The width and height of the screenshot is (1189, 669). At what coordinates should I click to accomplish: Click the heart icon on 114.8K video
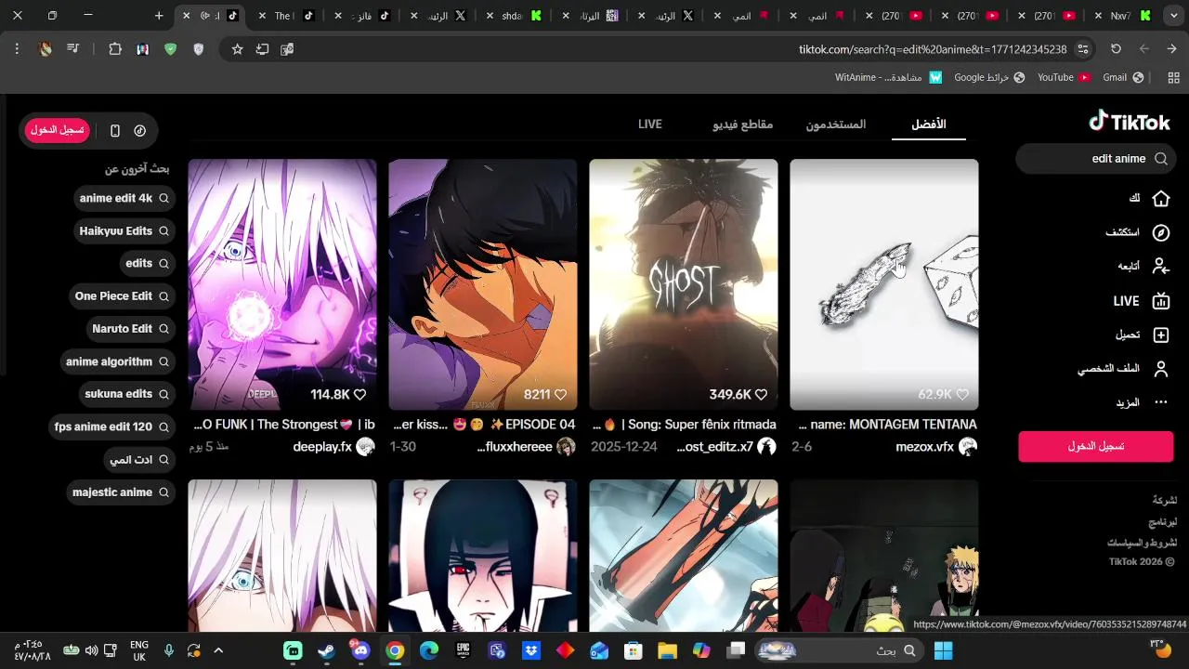coord(360,395)
